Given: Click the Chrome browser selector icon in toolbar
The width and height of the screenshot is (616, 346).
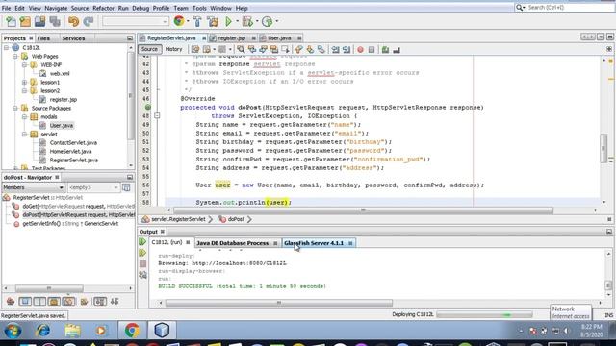Looking at the screenshot, I should [179, 21].
